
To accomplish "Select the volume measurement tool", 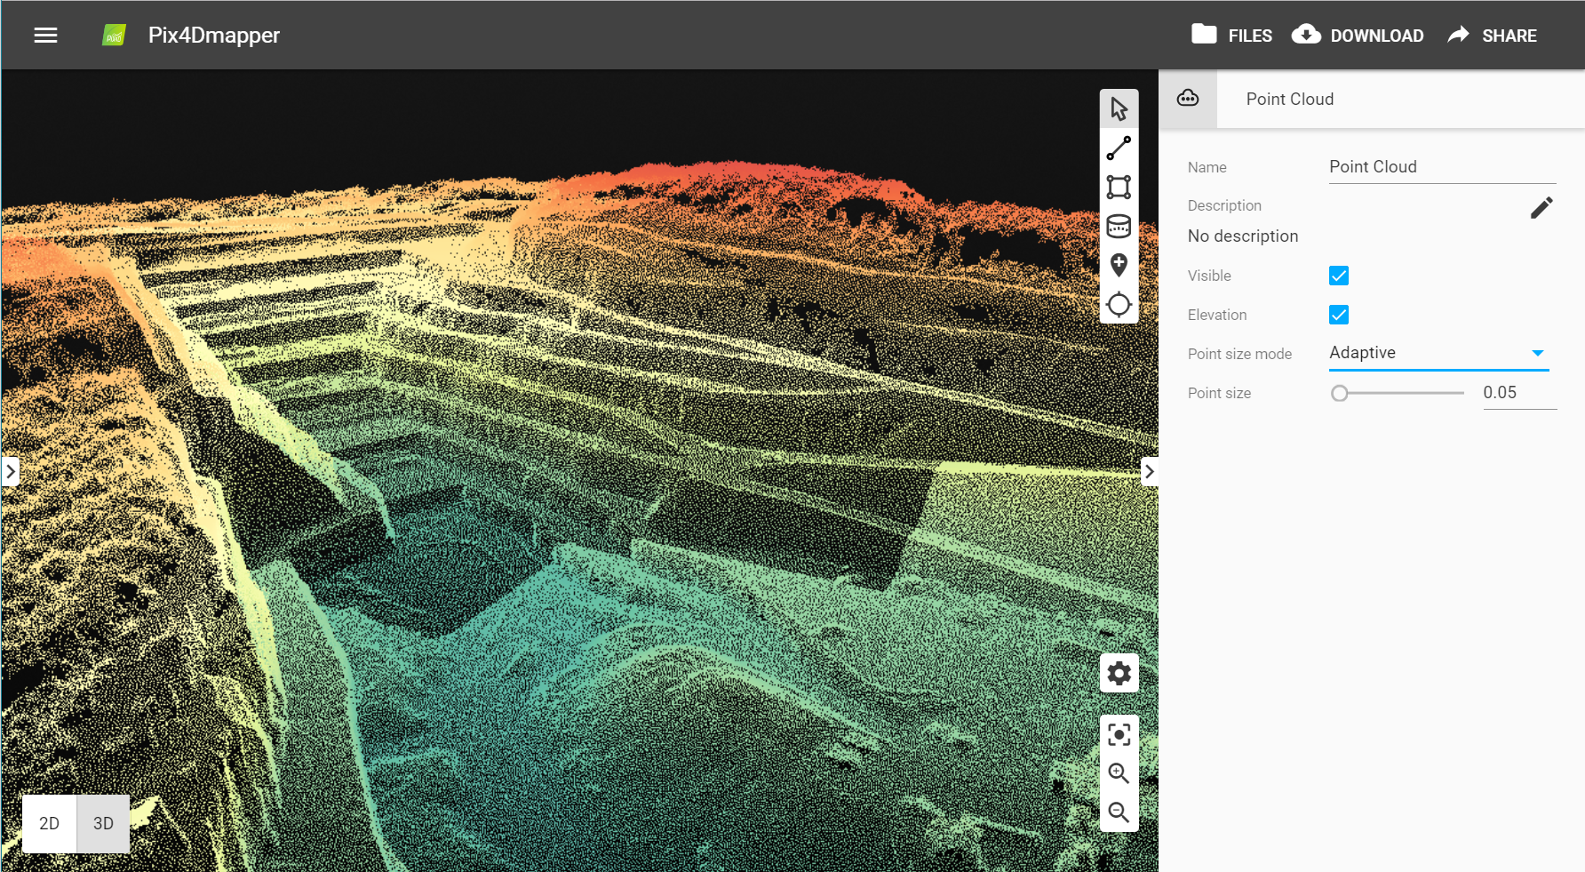I will [1119, 227].
